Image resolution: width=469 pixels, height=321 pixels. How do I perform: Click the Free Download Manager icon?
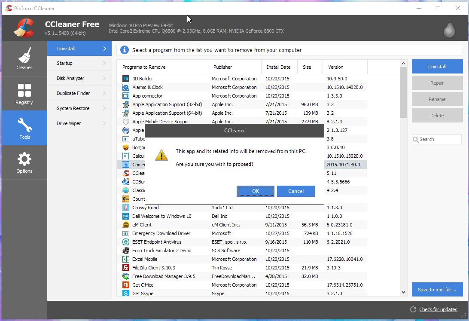coord(126,276)
